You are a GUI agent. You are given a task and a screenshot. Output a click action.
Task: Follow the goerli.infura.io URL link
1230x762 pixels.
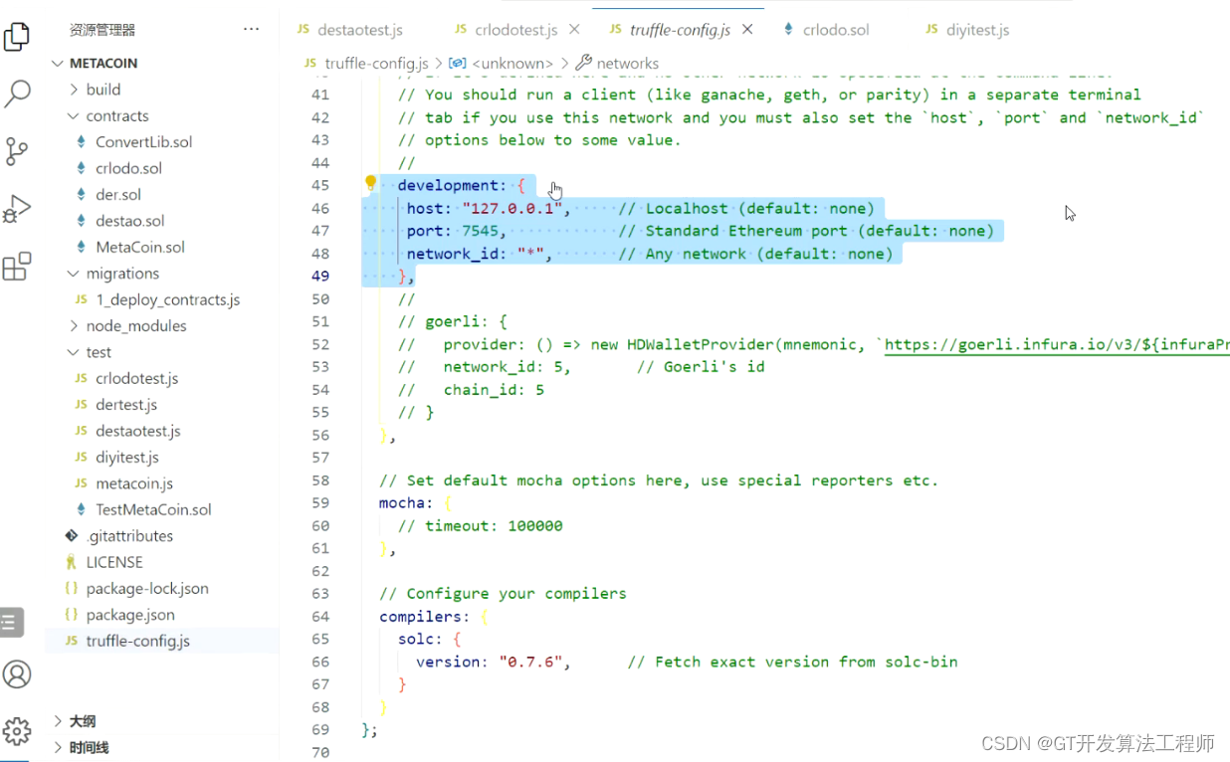click(1057, 345)
